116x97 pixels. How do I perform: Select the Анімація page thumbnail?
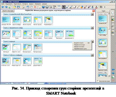(x=6, y=47)
